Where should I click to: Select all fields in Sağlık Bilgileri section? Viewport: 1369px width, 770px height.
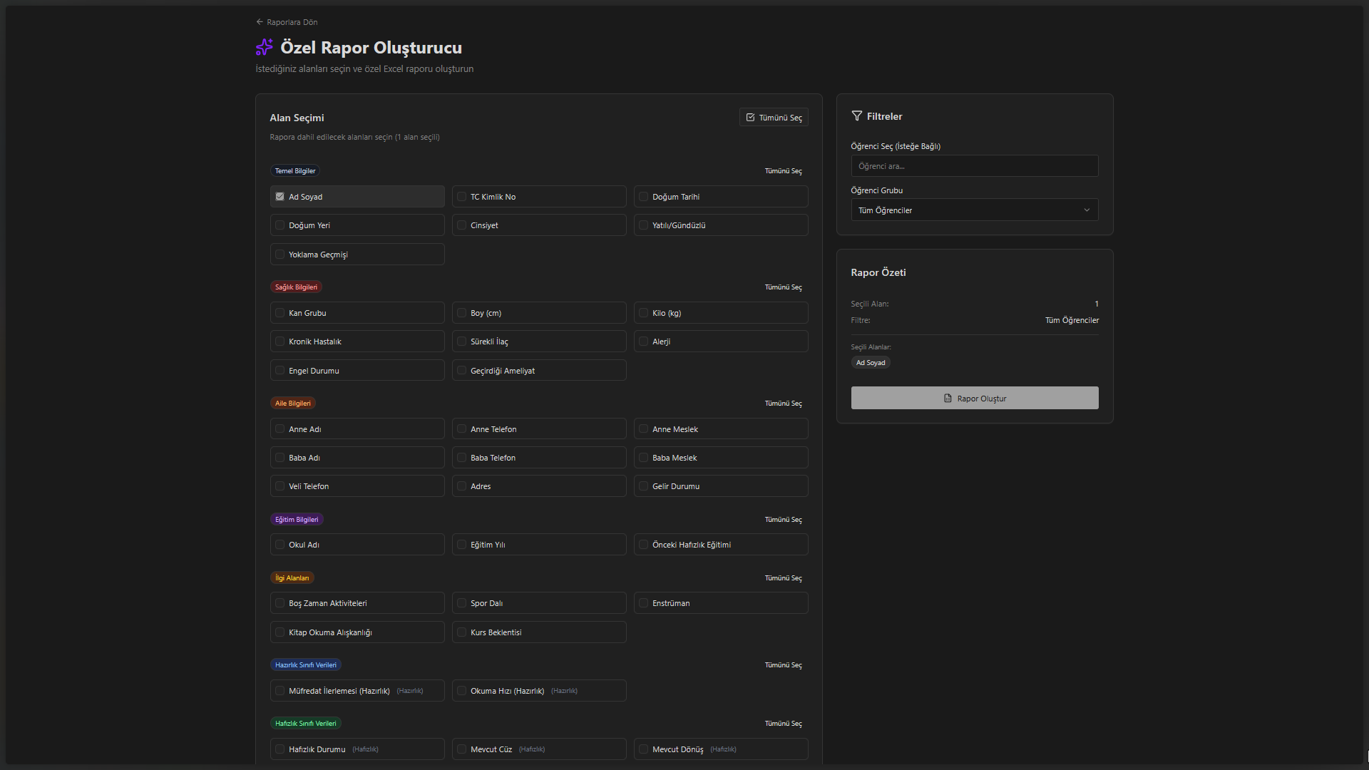(x=783, y=287)
